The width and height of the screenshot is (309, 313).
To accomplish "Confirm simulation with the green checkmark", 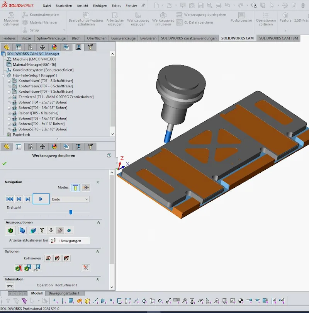I will 5,163.
